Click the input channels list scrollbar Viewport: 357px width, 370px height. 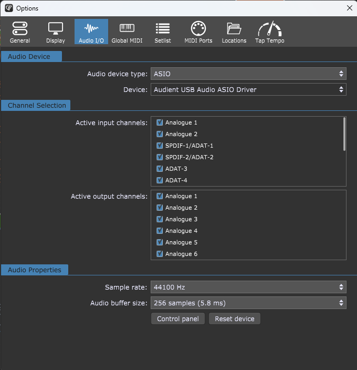[344, 134]
